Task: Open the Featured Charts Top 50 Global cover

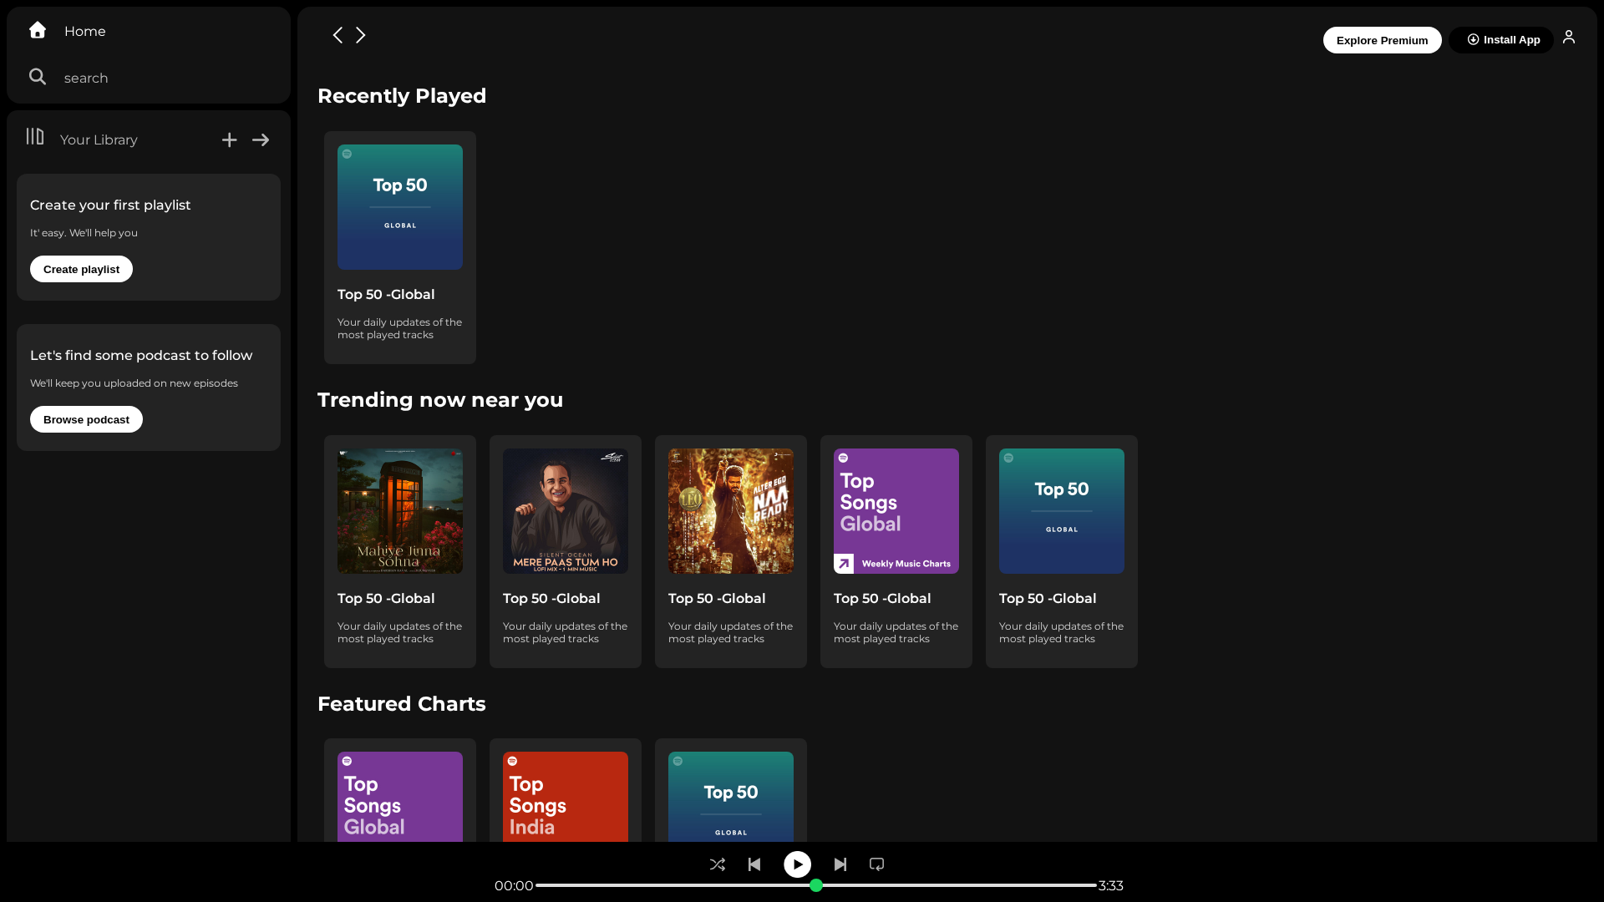Action: tap(731, 797)
